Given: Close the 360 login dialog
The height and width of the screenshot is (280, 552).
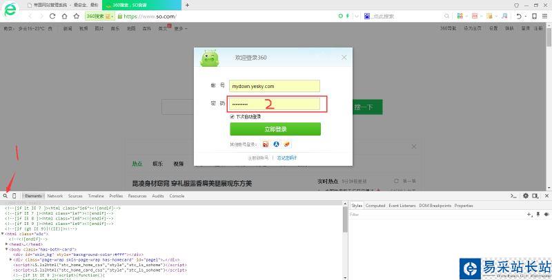Looking at the screenshot, I should coord(344,57).
